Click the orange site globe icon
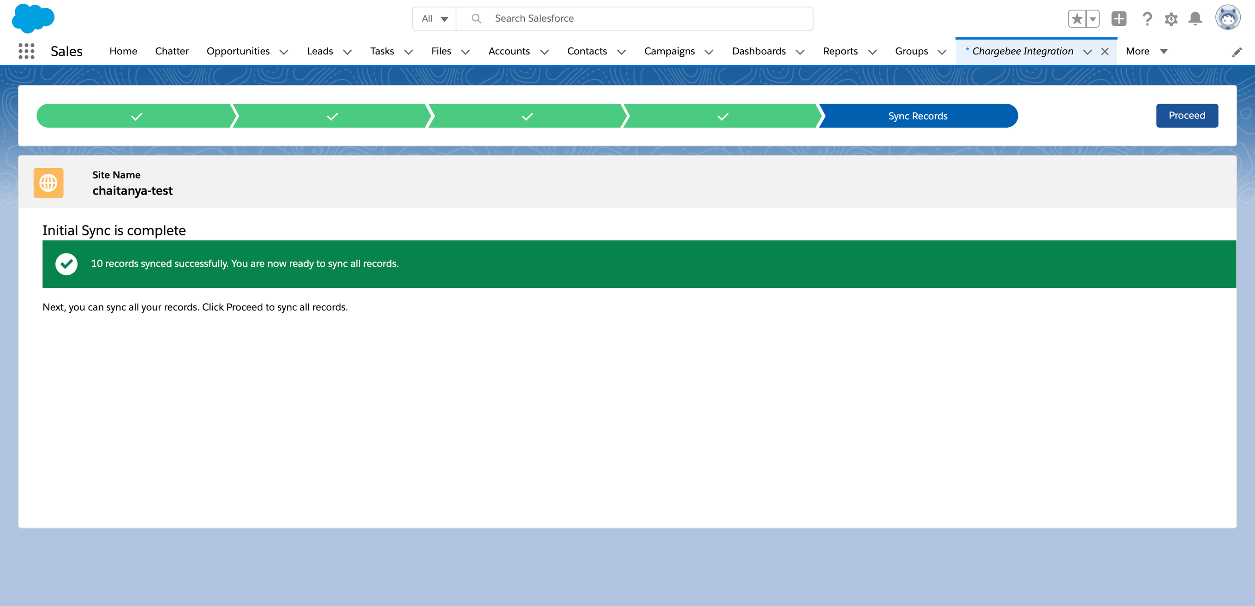This screenshot has width=1255, height=606. [x=48, y=183]
